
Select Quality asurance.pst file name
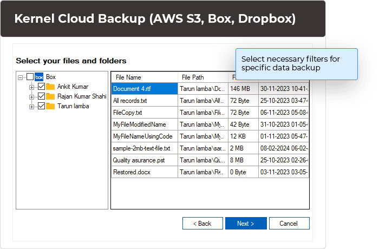[139, 160]
